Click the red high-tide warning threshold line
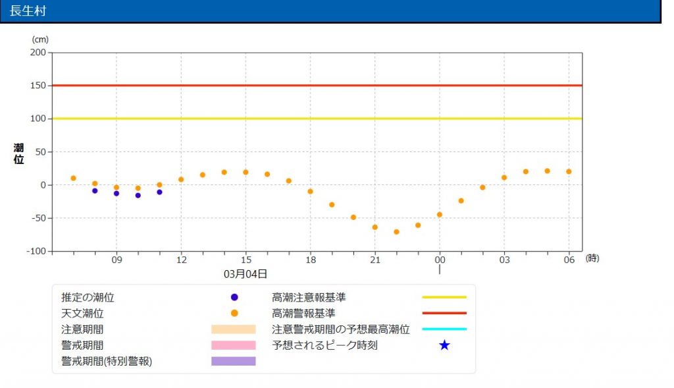The height and width of the screenshot is (388, 674). click(x=317, y=85)
